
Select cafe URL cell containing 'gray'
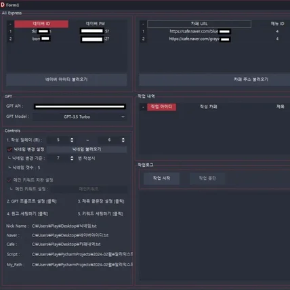coord(199,39)
